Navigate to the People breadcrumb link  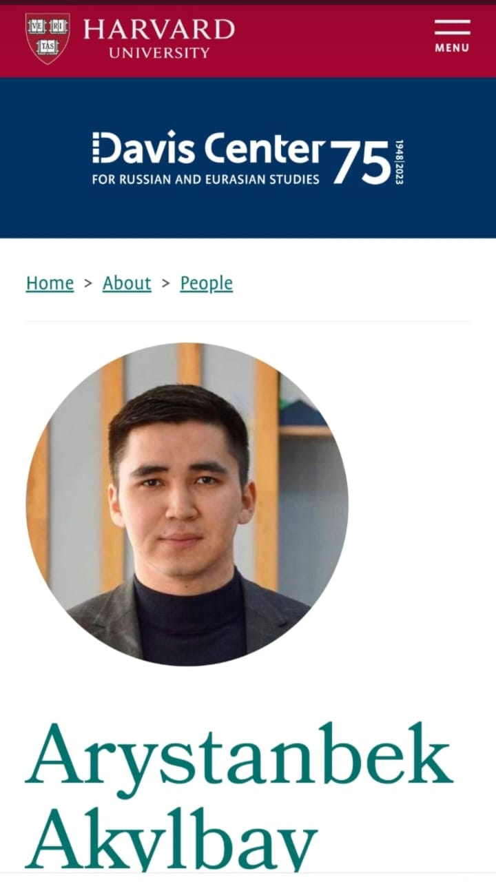point(207,283)
